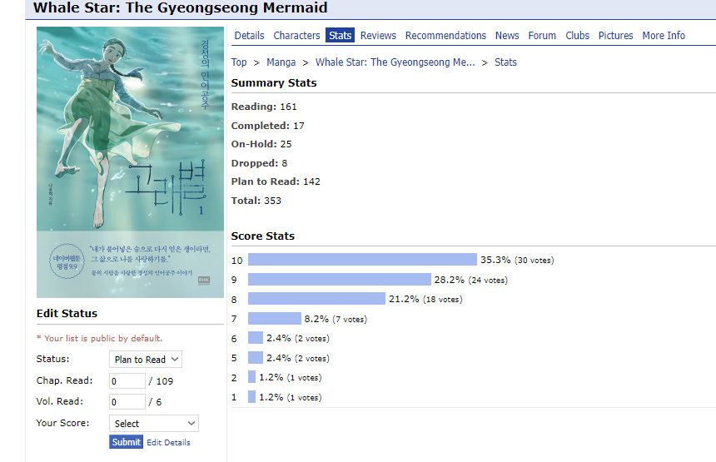Screen dimensions: 716x462
Task: View the Clubs tab
Action: coord(577,35)
